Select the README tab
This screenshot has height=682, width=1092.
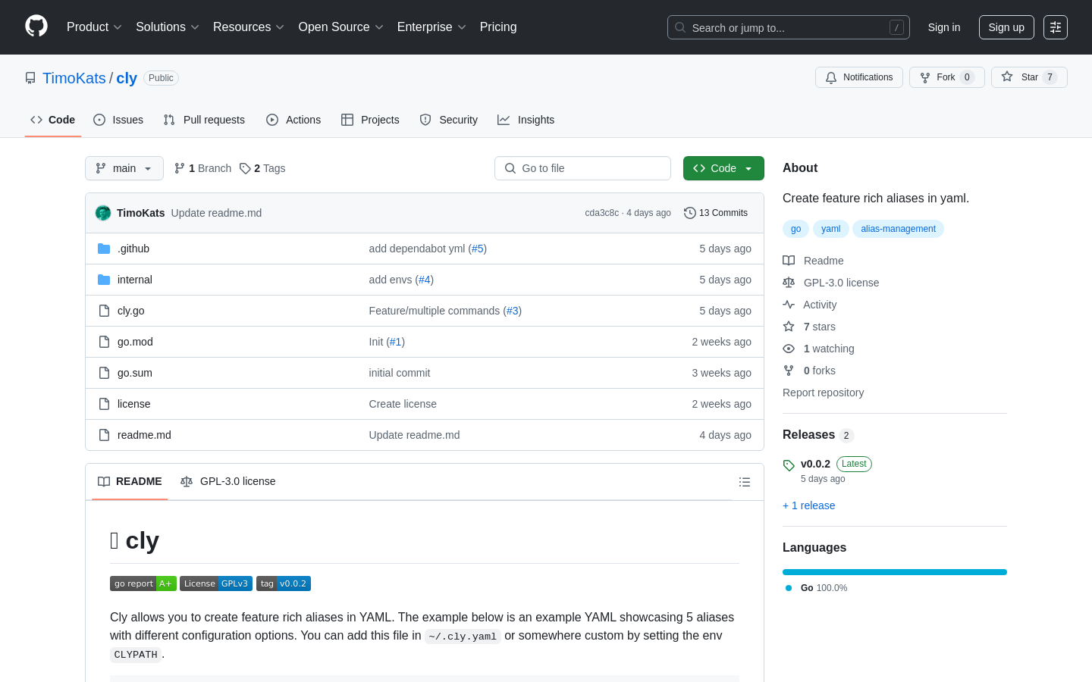pos(130,481)
